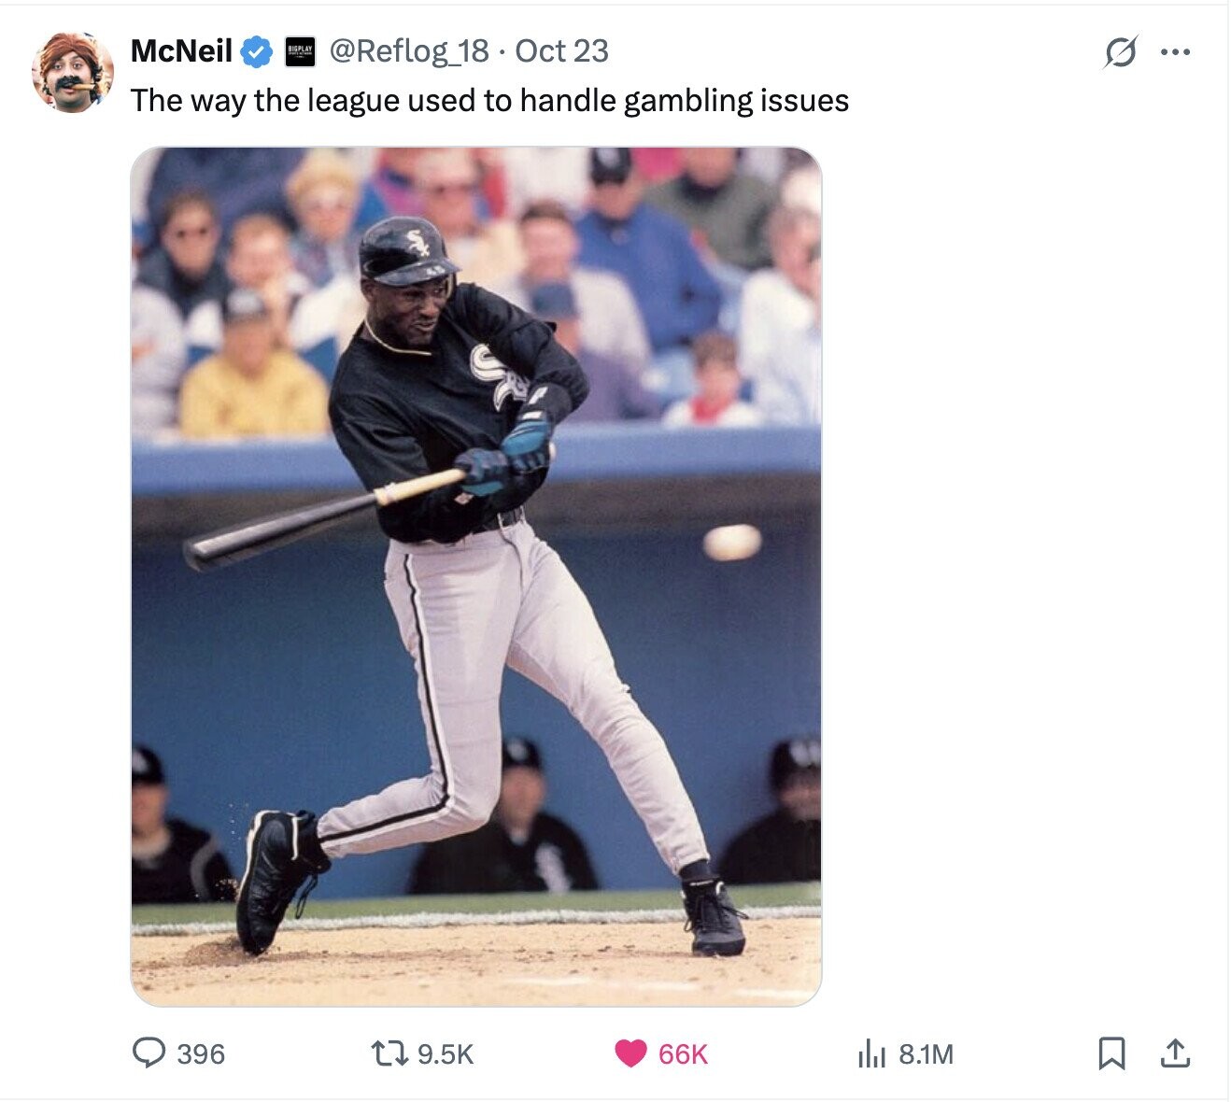Click the share post upload icon
The height and width of the screenshot is (1102, 1231).
(x=1175, y=1053)
